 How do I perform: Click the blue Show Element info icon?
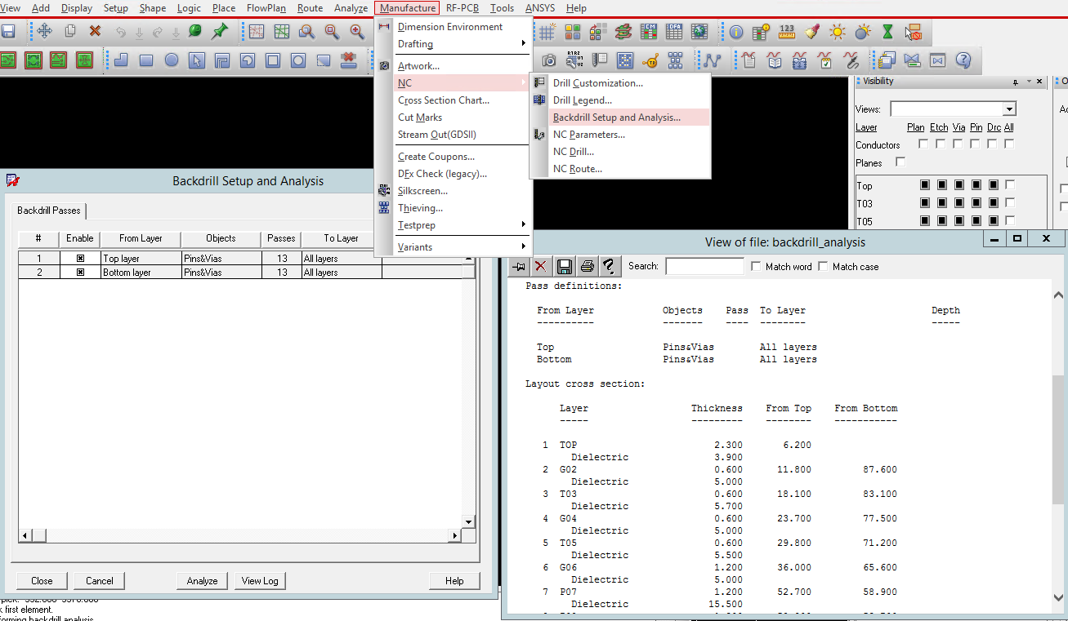(x=736, y=32)
